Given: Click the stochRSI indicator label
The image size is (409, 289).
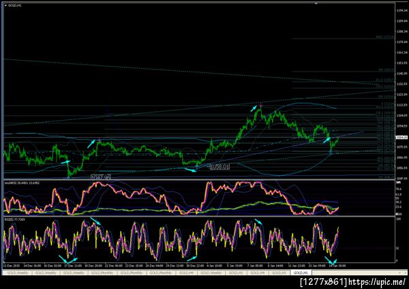Looking at the screenshot, I should (x=22, y=183).
